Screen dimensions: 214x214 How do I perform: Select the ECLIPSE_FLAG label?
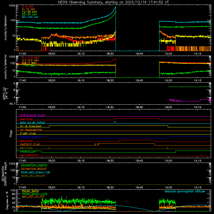click(x=29, y=137)
